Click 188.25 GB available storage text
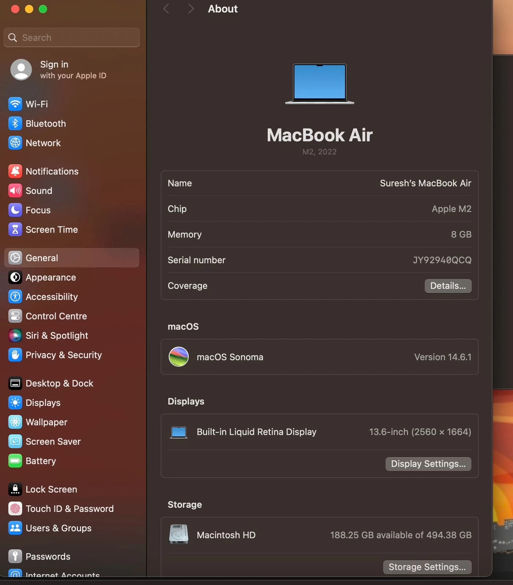 [401, 535]
